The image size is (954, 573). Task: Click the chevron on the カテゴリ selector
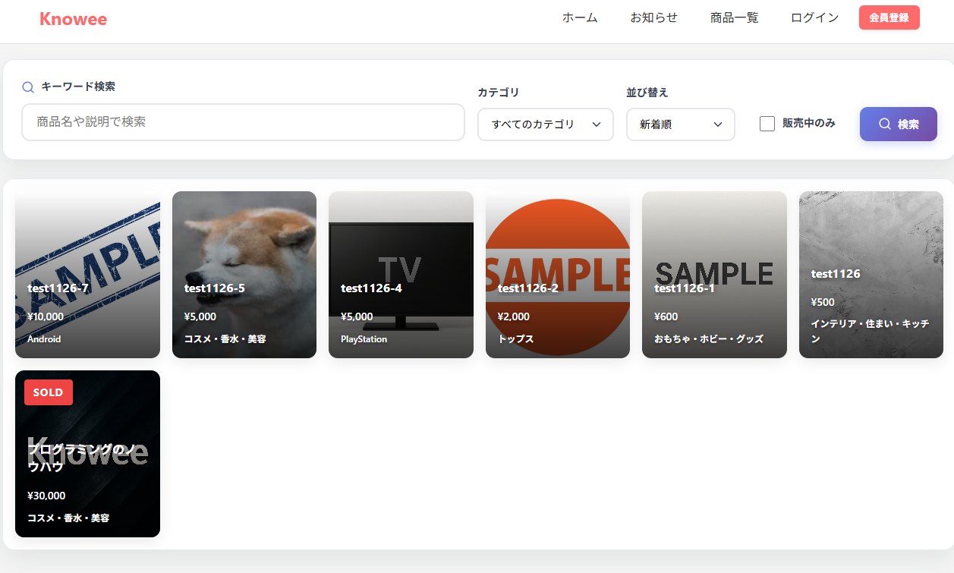tap(597, 124)
